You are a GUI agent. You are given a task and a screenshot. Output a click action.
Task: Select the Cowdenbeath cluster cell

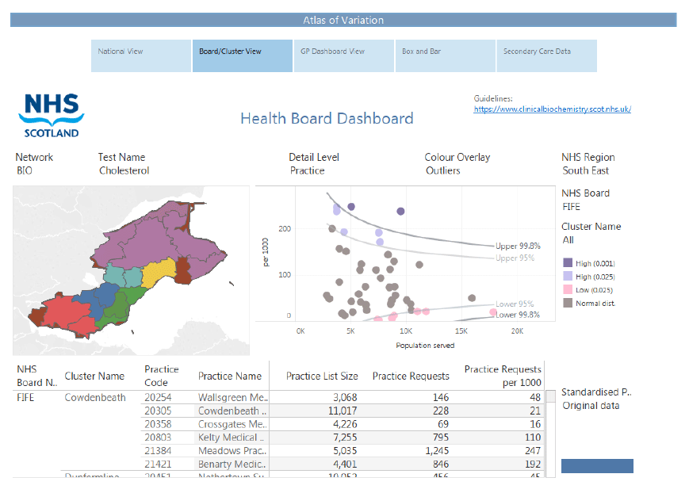[95, 398]
